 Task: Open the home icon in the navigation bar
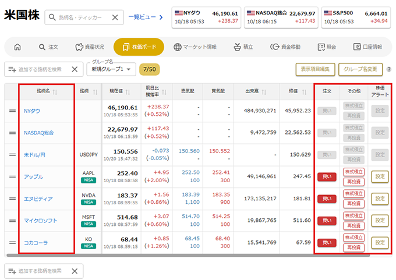pyautogui.click(x=17, y=47)
